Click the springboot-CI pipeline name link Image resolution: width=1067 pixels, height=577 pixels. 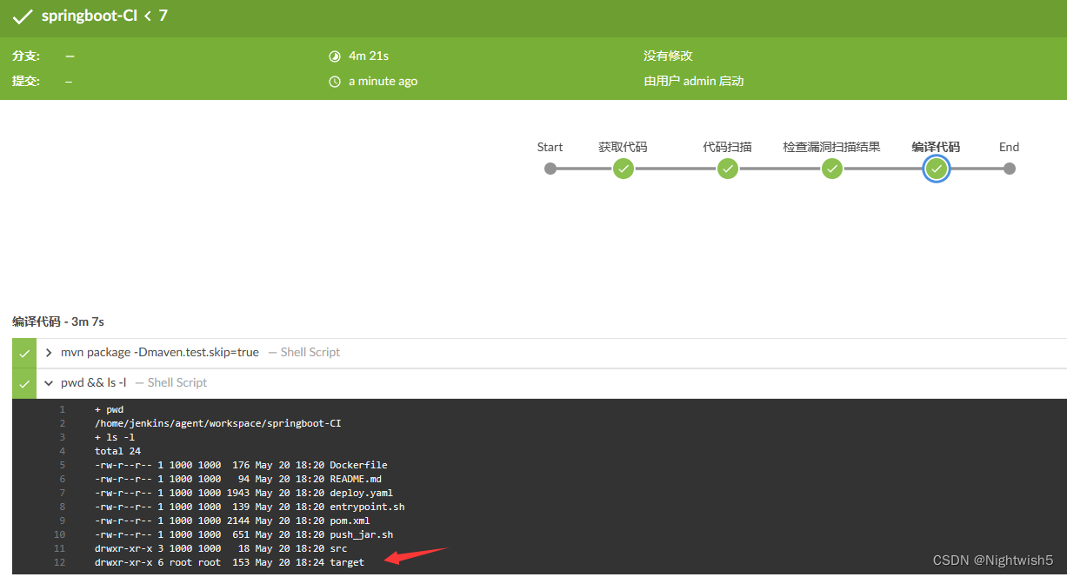pyautogui.click(x=89, y=16)
